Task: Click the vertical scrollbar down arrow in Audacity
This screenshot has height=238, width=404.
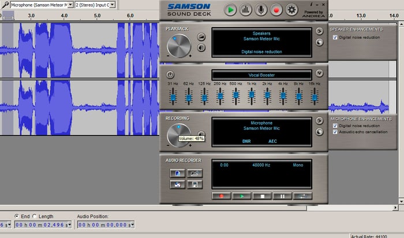Action: pos(401,201)
